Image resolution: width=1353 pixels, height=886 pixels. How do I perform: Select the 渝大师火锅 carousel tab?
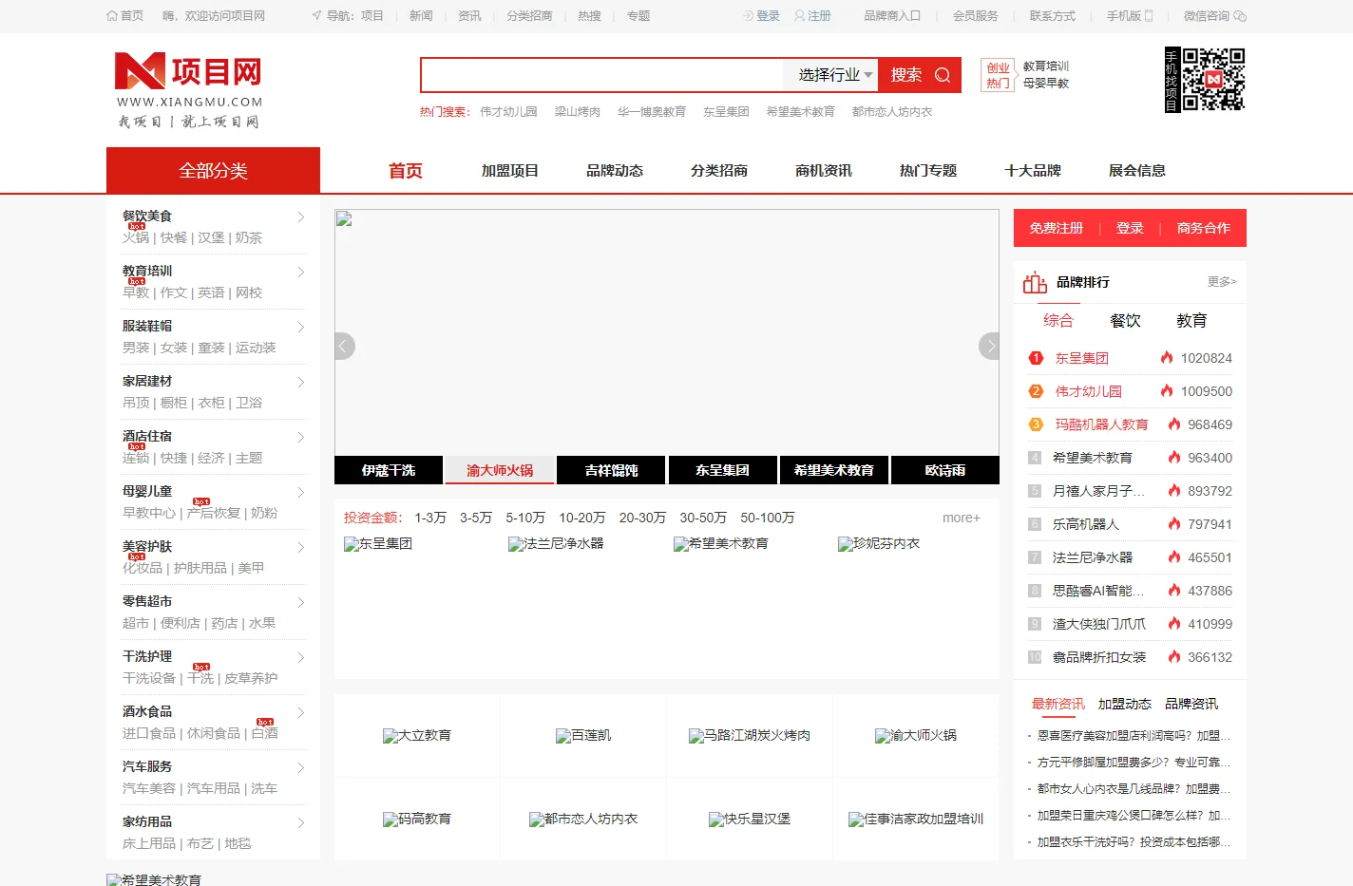pyautogui.click(x=500, y=470)
